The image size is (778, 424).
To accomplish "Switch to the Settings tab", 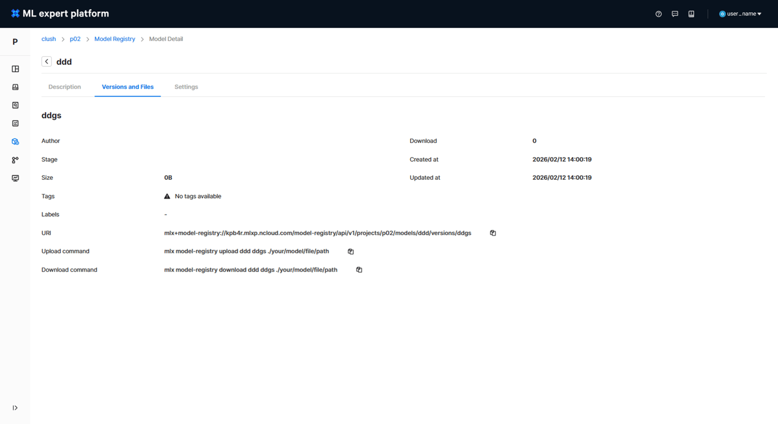I will click(186, 87).
